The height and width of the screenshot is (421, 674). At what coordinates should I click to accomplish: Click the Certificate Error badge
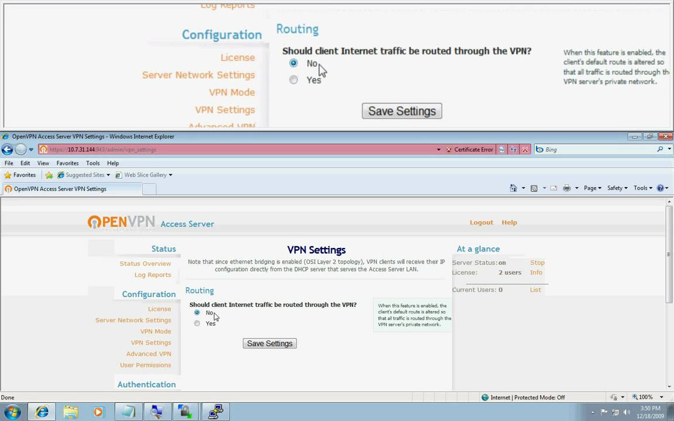pyautogui.click(x=469, y=150)
